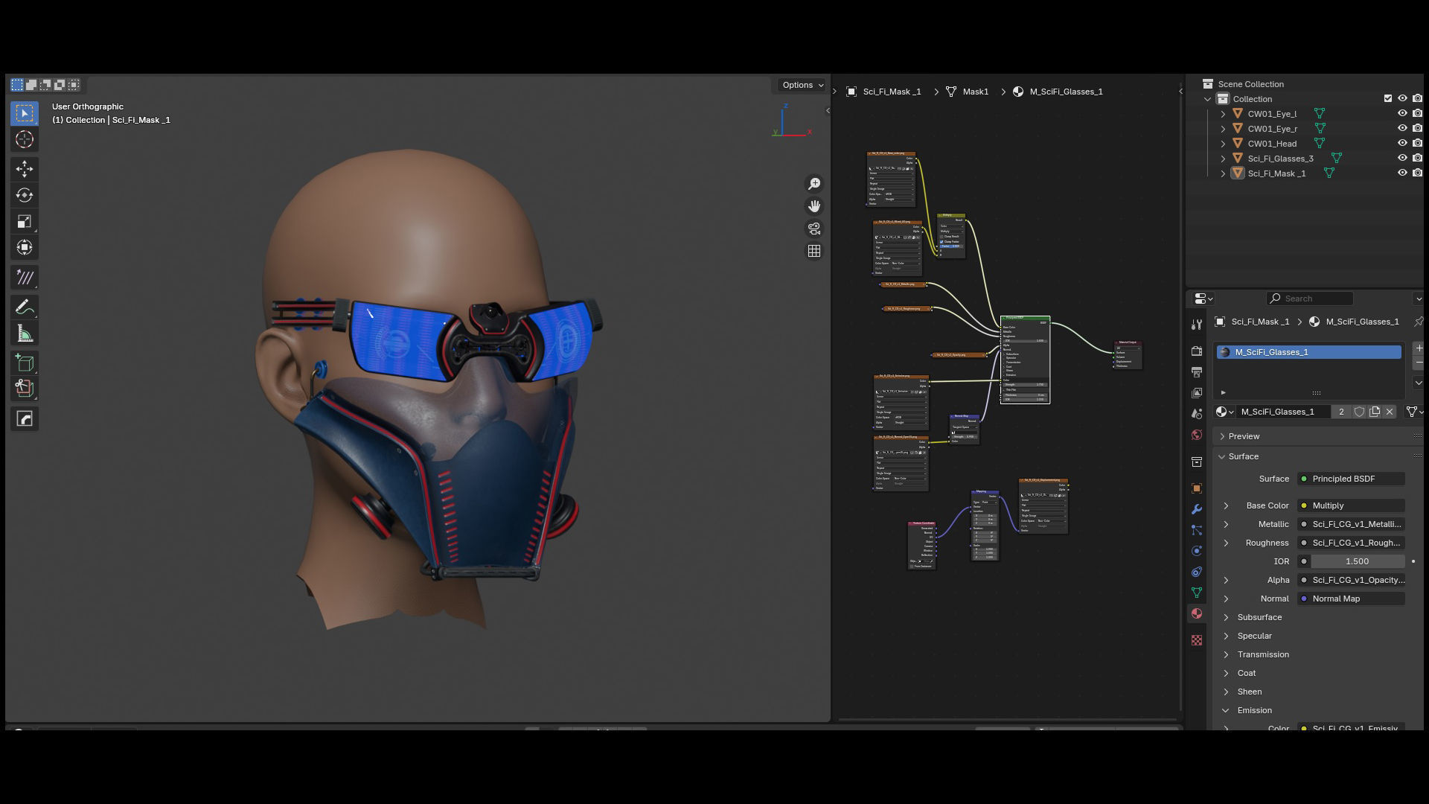Viewport: 1429px width, 804px height.
Task: Open the viewport Options dropdown
Action: point(802,85)
